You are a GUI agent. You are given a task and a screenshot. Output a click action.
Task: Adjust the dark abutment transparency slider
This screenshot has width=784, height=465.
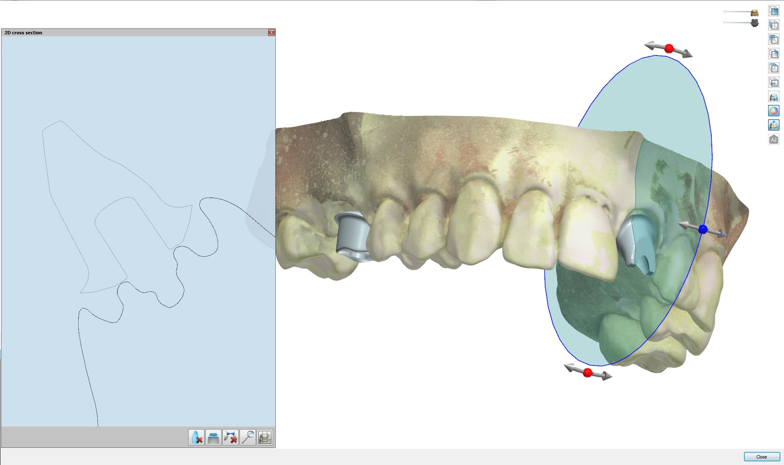click(x=754, y=23)
